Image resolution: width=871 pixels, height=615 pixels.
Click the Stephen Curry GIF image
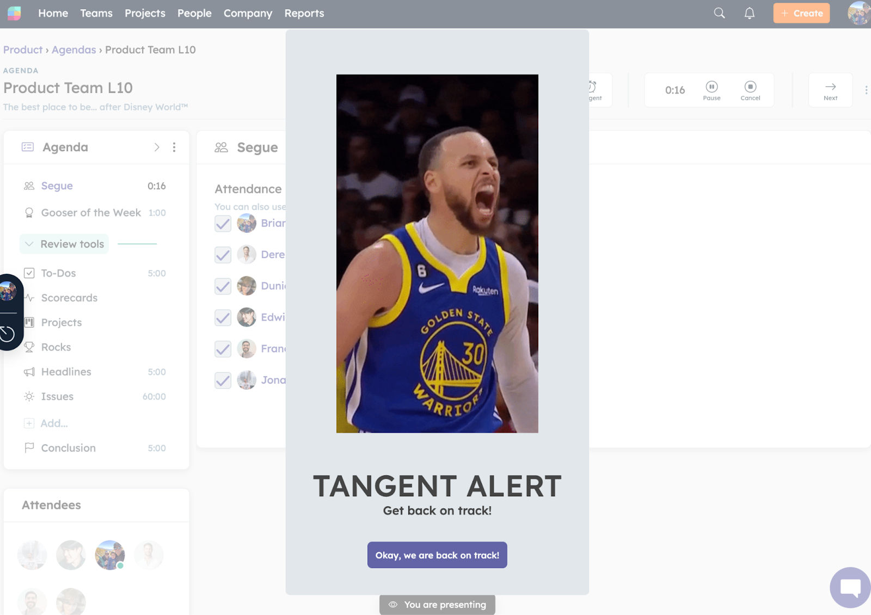coord(437,254)
